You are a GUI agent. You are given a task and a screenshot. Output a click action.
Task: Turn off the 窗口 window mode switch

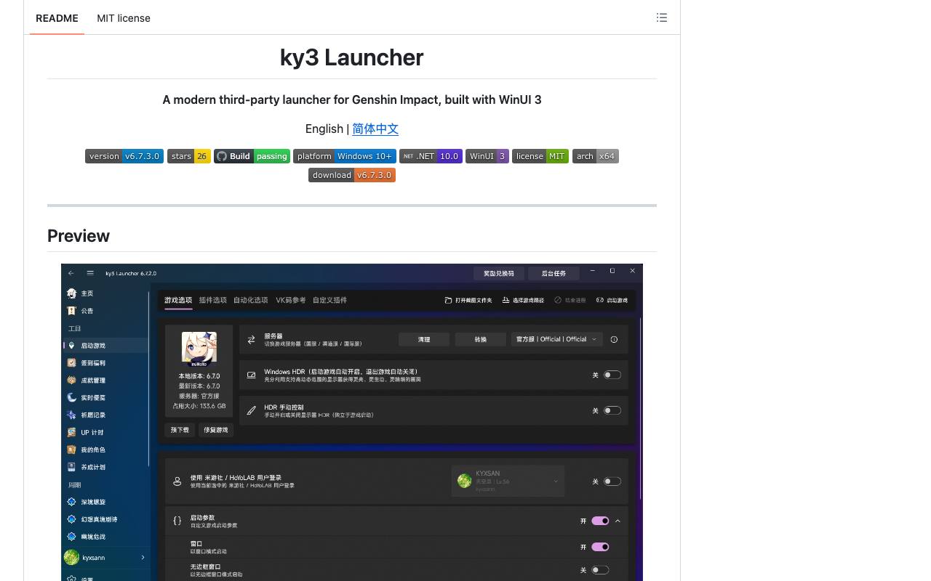[x=600, y=547]
